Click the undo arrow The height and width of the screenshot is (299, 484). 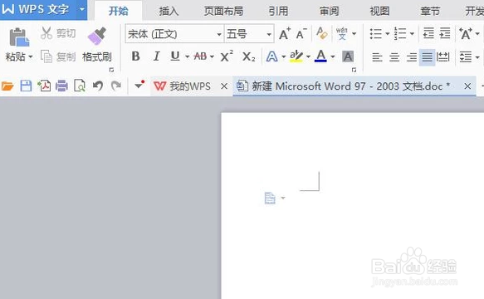point(97,86)
